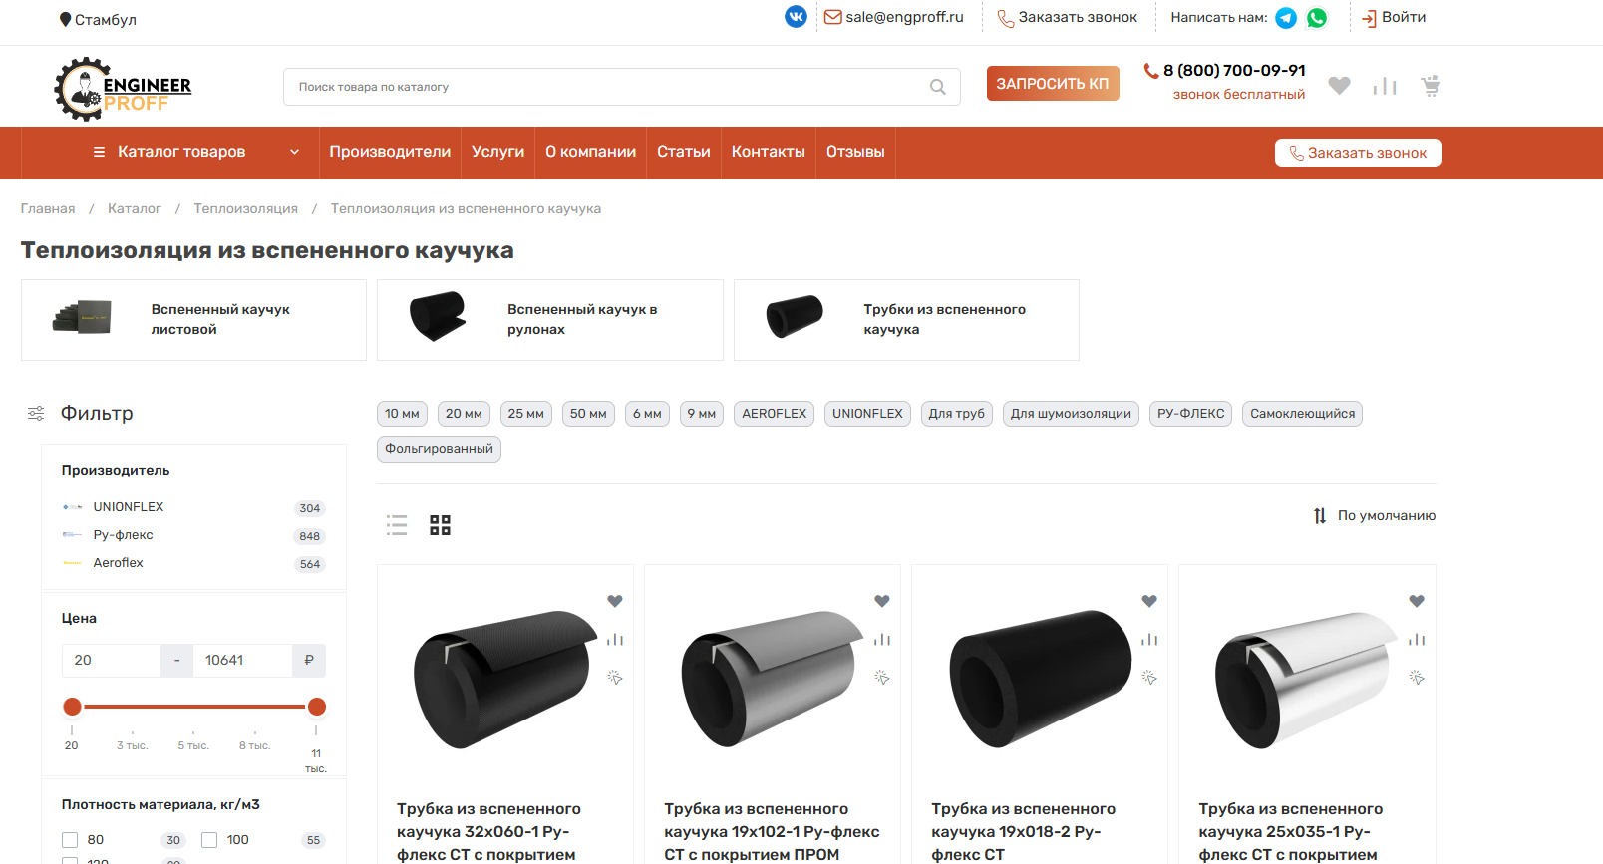This screenshot has width=1603, height=864.
Task: Open Вспененный каучук в рулонах category
Action: (x=550, y=320)
